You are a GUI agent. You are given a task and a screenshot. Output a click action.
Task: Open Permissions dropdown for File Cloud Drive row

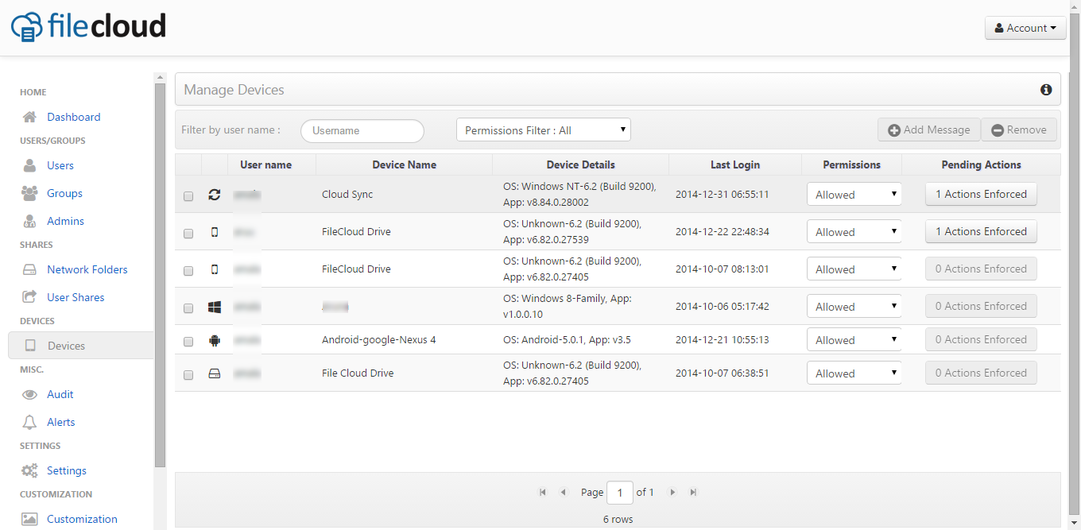pos(854,373)
